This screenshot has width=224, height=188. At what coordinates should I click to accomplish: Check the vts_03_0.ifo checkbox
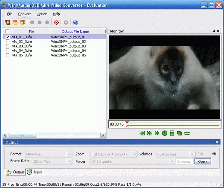coord(8,46)
